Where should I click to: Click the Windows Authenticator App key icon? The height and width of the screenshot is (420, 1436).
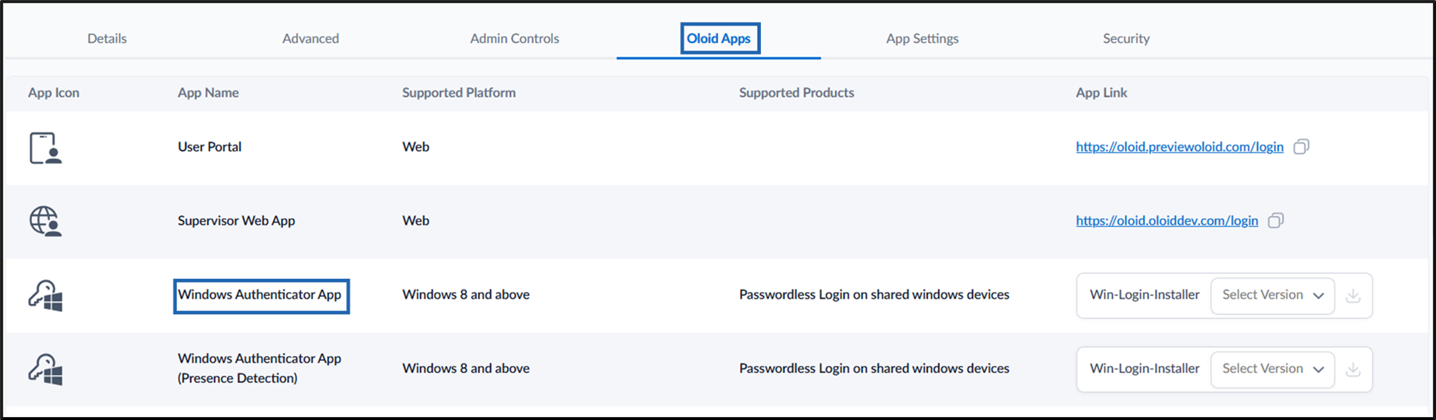pyautogui.click(x=45, y=296)
